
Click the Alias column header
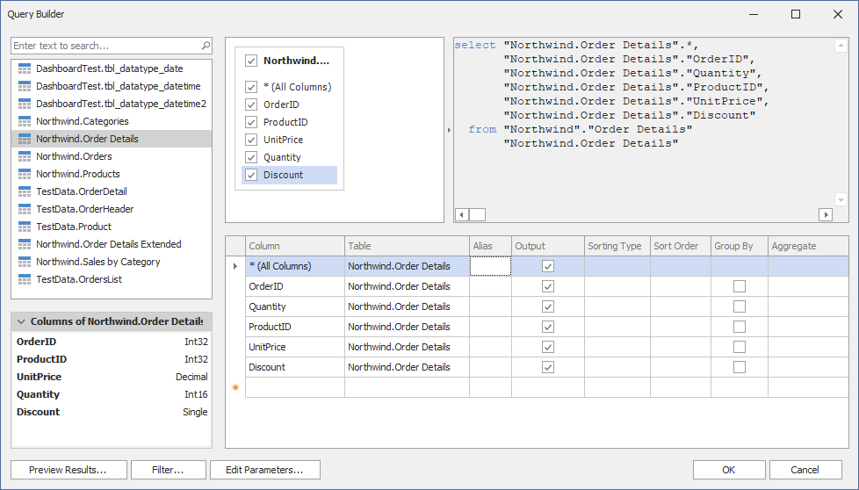[x=490, y=246]
